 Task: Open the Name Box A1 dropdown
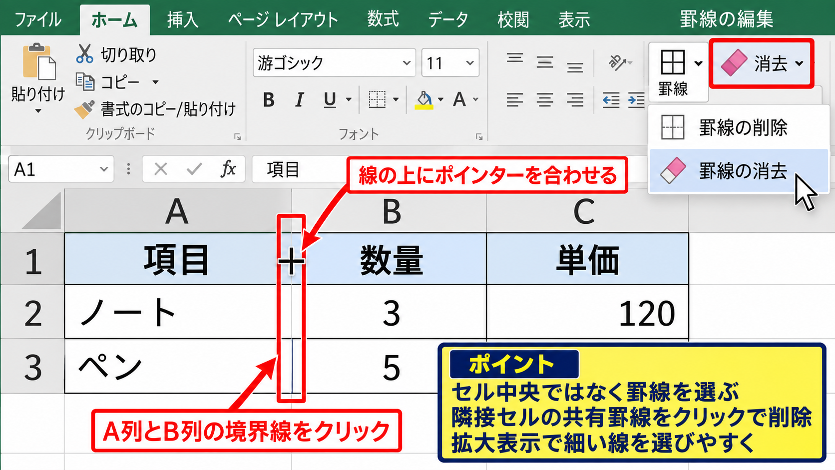coord(103,169)
